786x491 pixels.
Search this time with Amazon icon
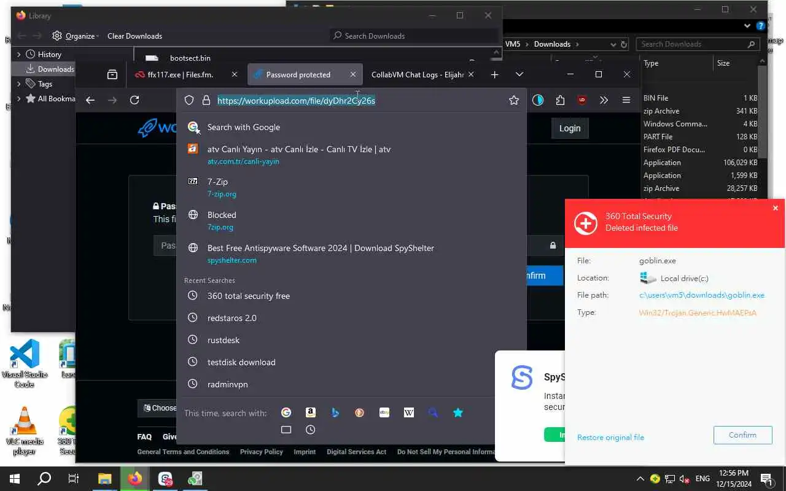tap(311, 412)
